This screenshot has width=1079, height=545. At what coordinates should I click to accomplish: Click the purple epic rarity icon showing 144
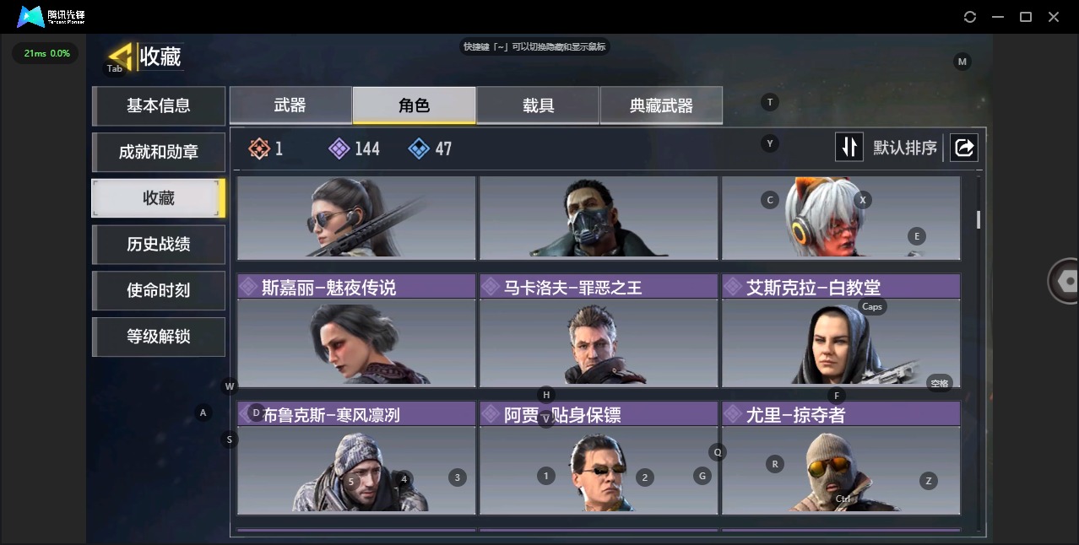tap(339, 148)
